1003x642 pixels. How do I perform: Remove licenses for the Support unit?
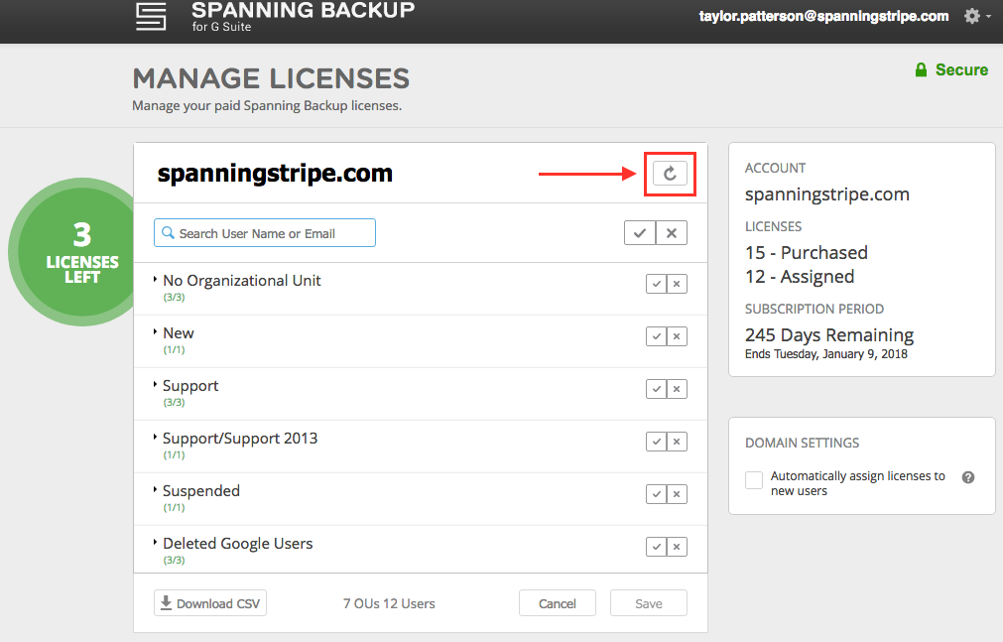click(x=677, y=389)
